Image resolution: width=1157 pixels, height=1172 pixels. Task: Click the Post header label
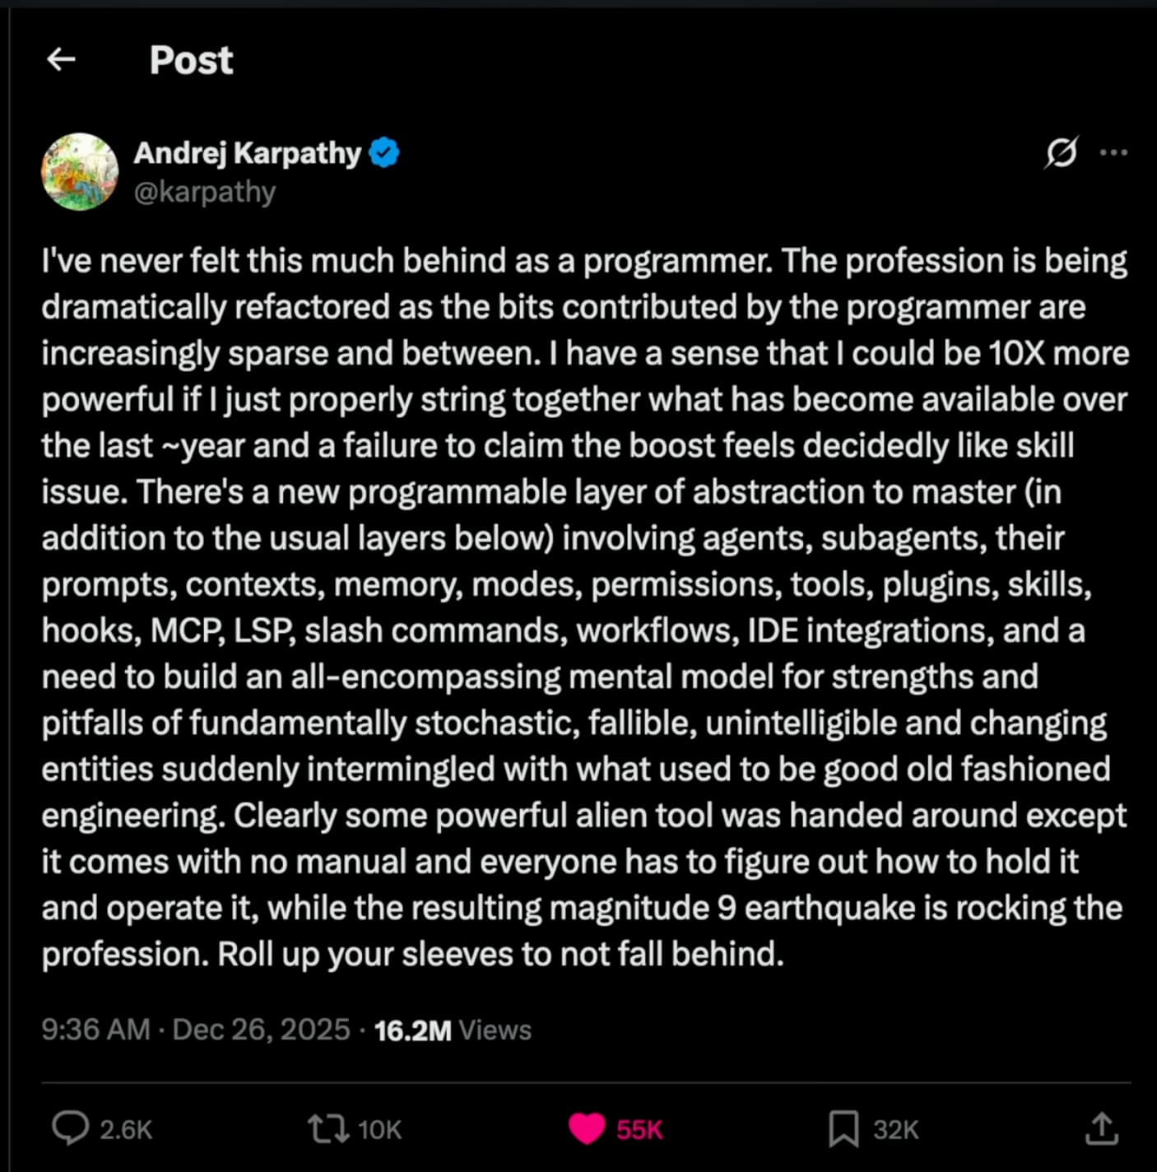pos(191,58)
